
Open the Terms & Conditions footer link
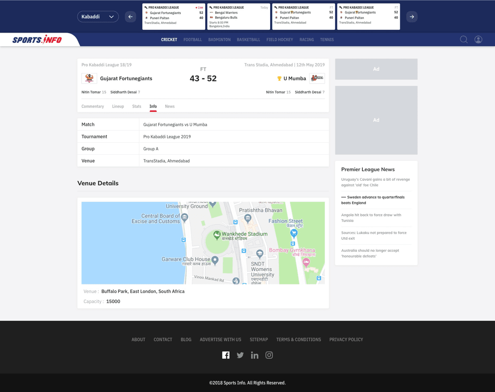tap(298, 340)
